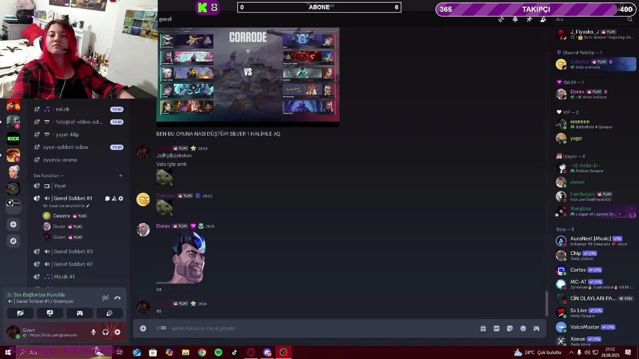Open the GIF picker
The width and height of the screenshot is (639, 359).
point(496,329)
